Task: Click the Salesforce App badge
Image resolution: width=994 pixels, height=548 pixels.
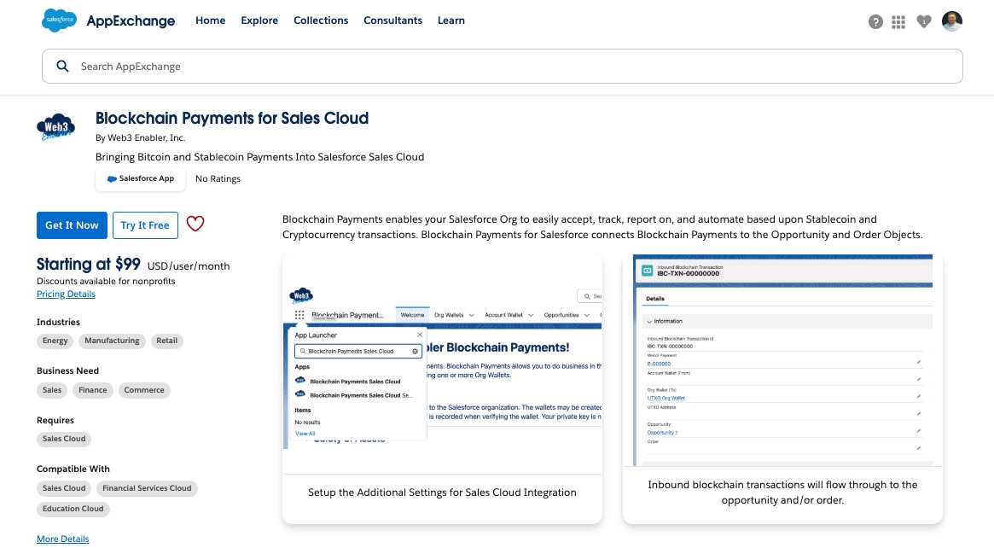Action: 141,179
